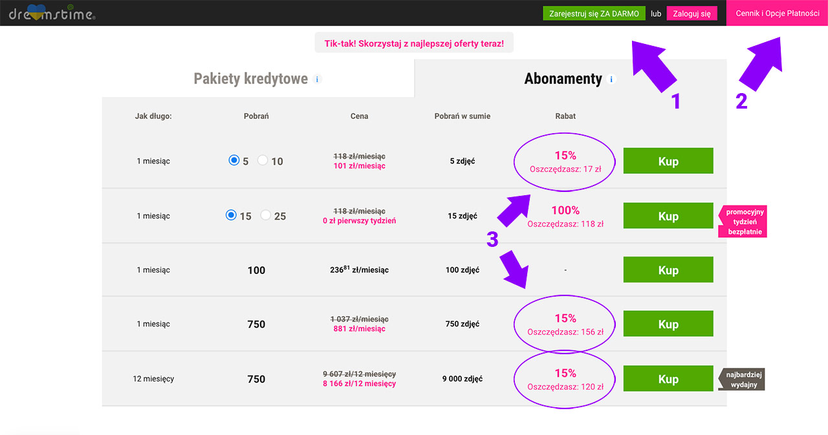Buy the 750 downloads 1 miesiąc plan

coord(668,324)
